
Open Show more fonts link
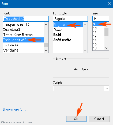click(15, 110)
